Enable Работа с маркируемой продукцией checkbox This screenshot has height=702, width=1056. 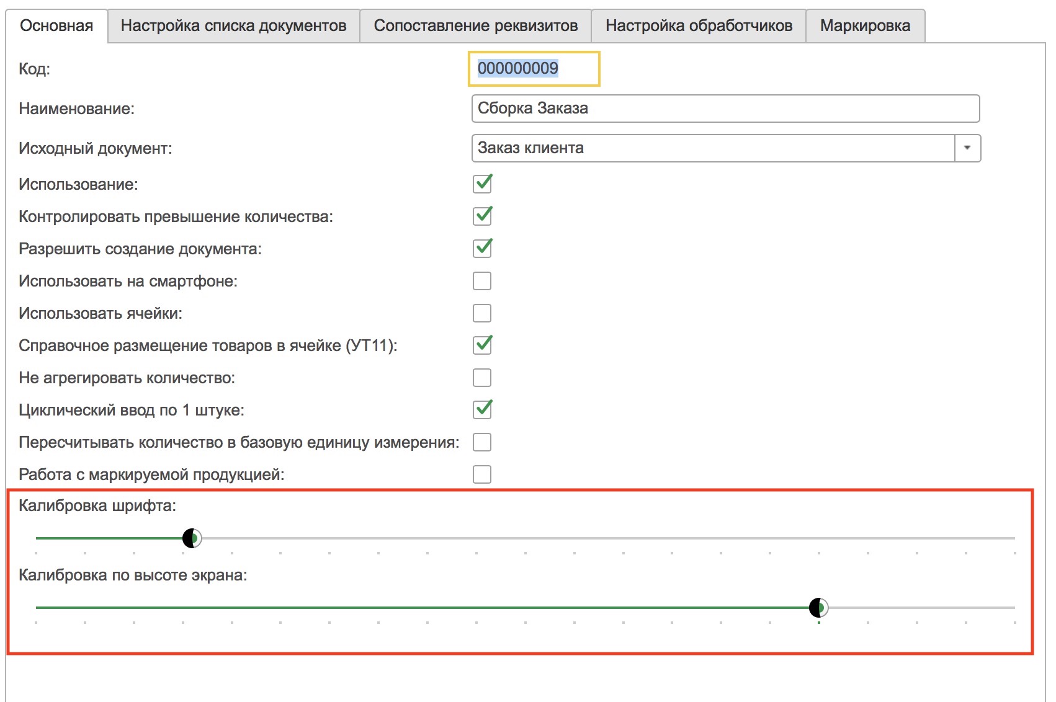pos(482,474)
